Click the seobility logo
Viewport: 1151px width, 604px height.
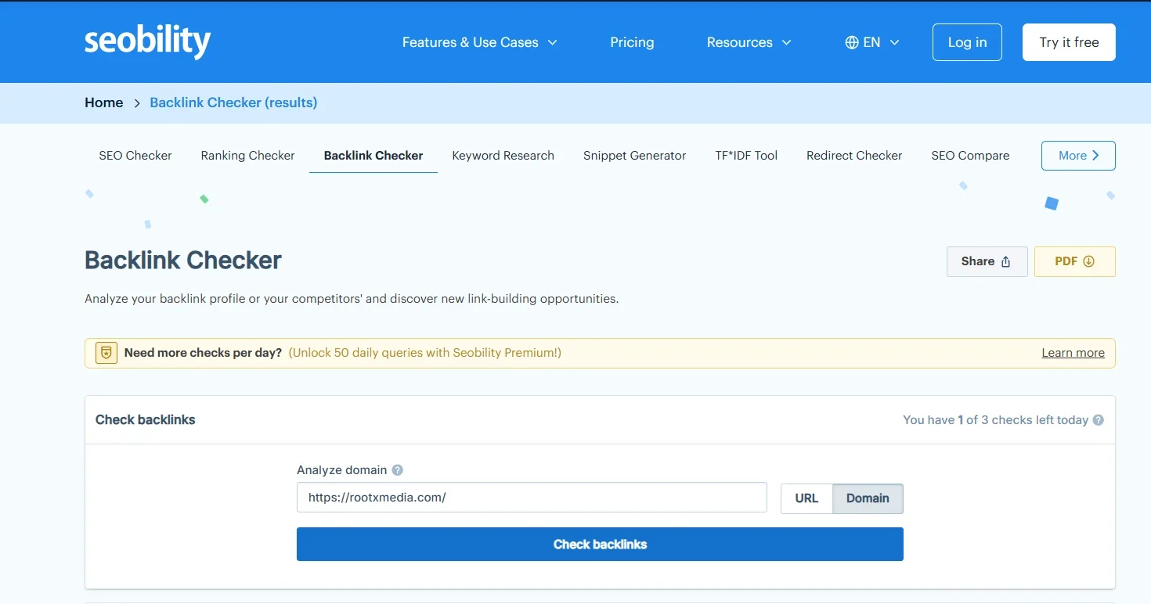[147, 41]
